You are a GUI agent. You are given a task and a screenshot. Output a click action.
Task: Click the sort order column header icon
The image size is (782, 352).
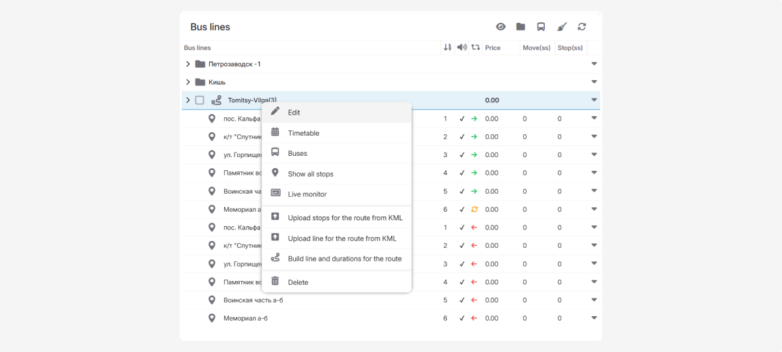[x=447, y=48]
